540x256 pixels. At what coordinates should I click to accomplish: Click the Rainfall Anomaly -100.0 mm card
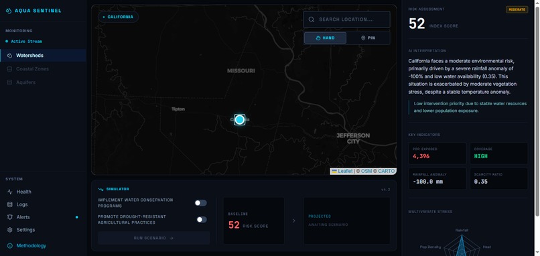[x=437, y=178]
